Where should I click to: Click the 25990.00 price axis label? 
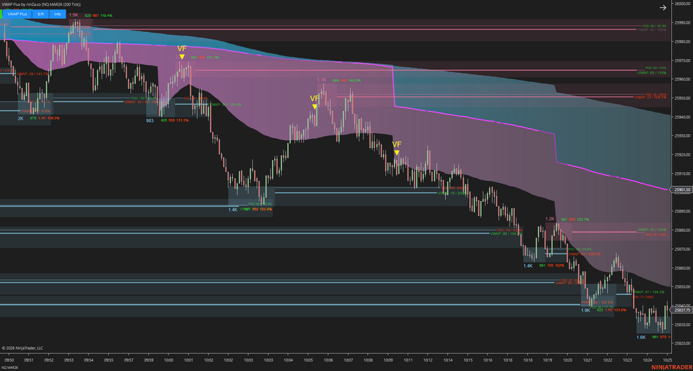pyautogui.click(x=683, y=22)
